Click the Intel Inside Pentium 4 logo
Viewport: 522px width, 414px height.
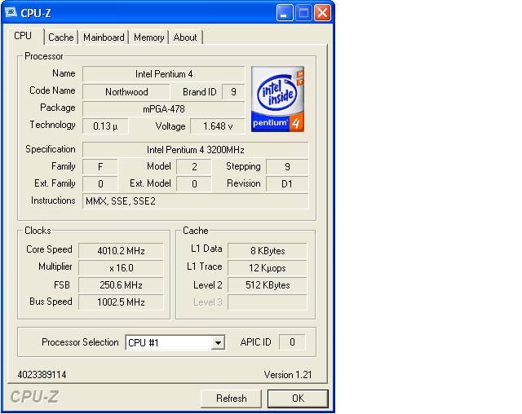point(277,99)
